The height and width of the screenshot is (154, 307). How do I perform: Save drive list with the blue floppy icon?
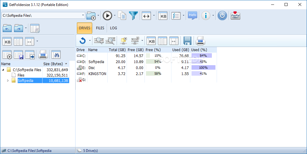click(187, 41)
